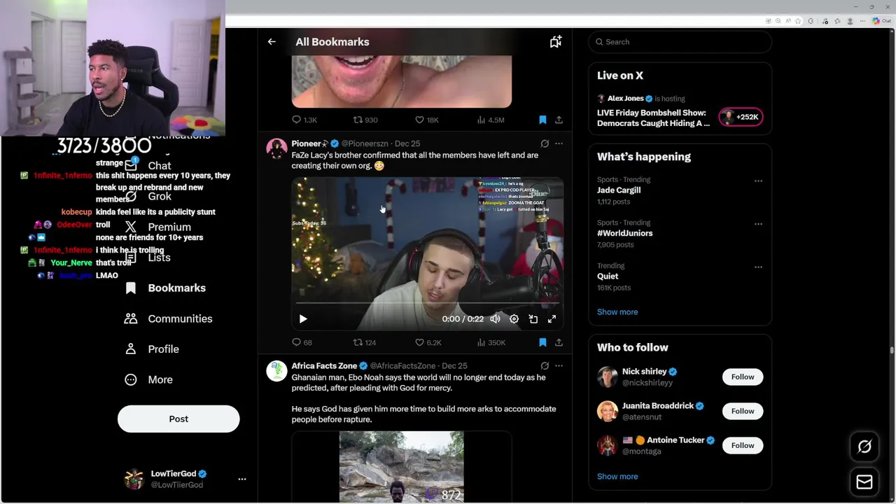896x504 pixels.
Task: Expand More menu in sidebar
Action: (x=148, y=379)
